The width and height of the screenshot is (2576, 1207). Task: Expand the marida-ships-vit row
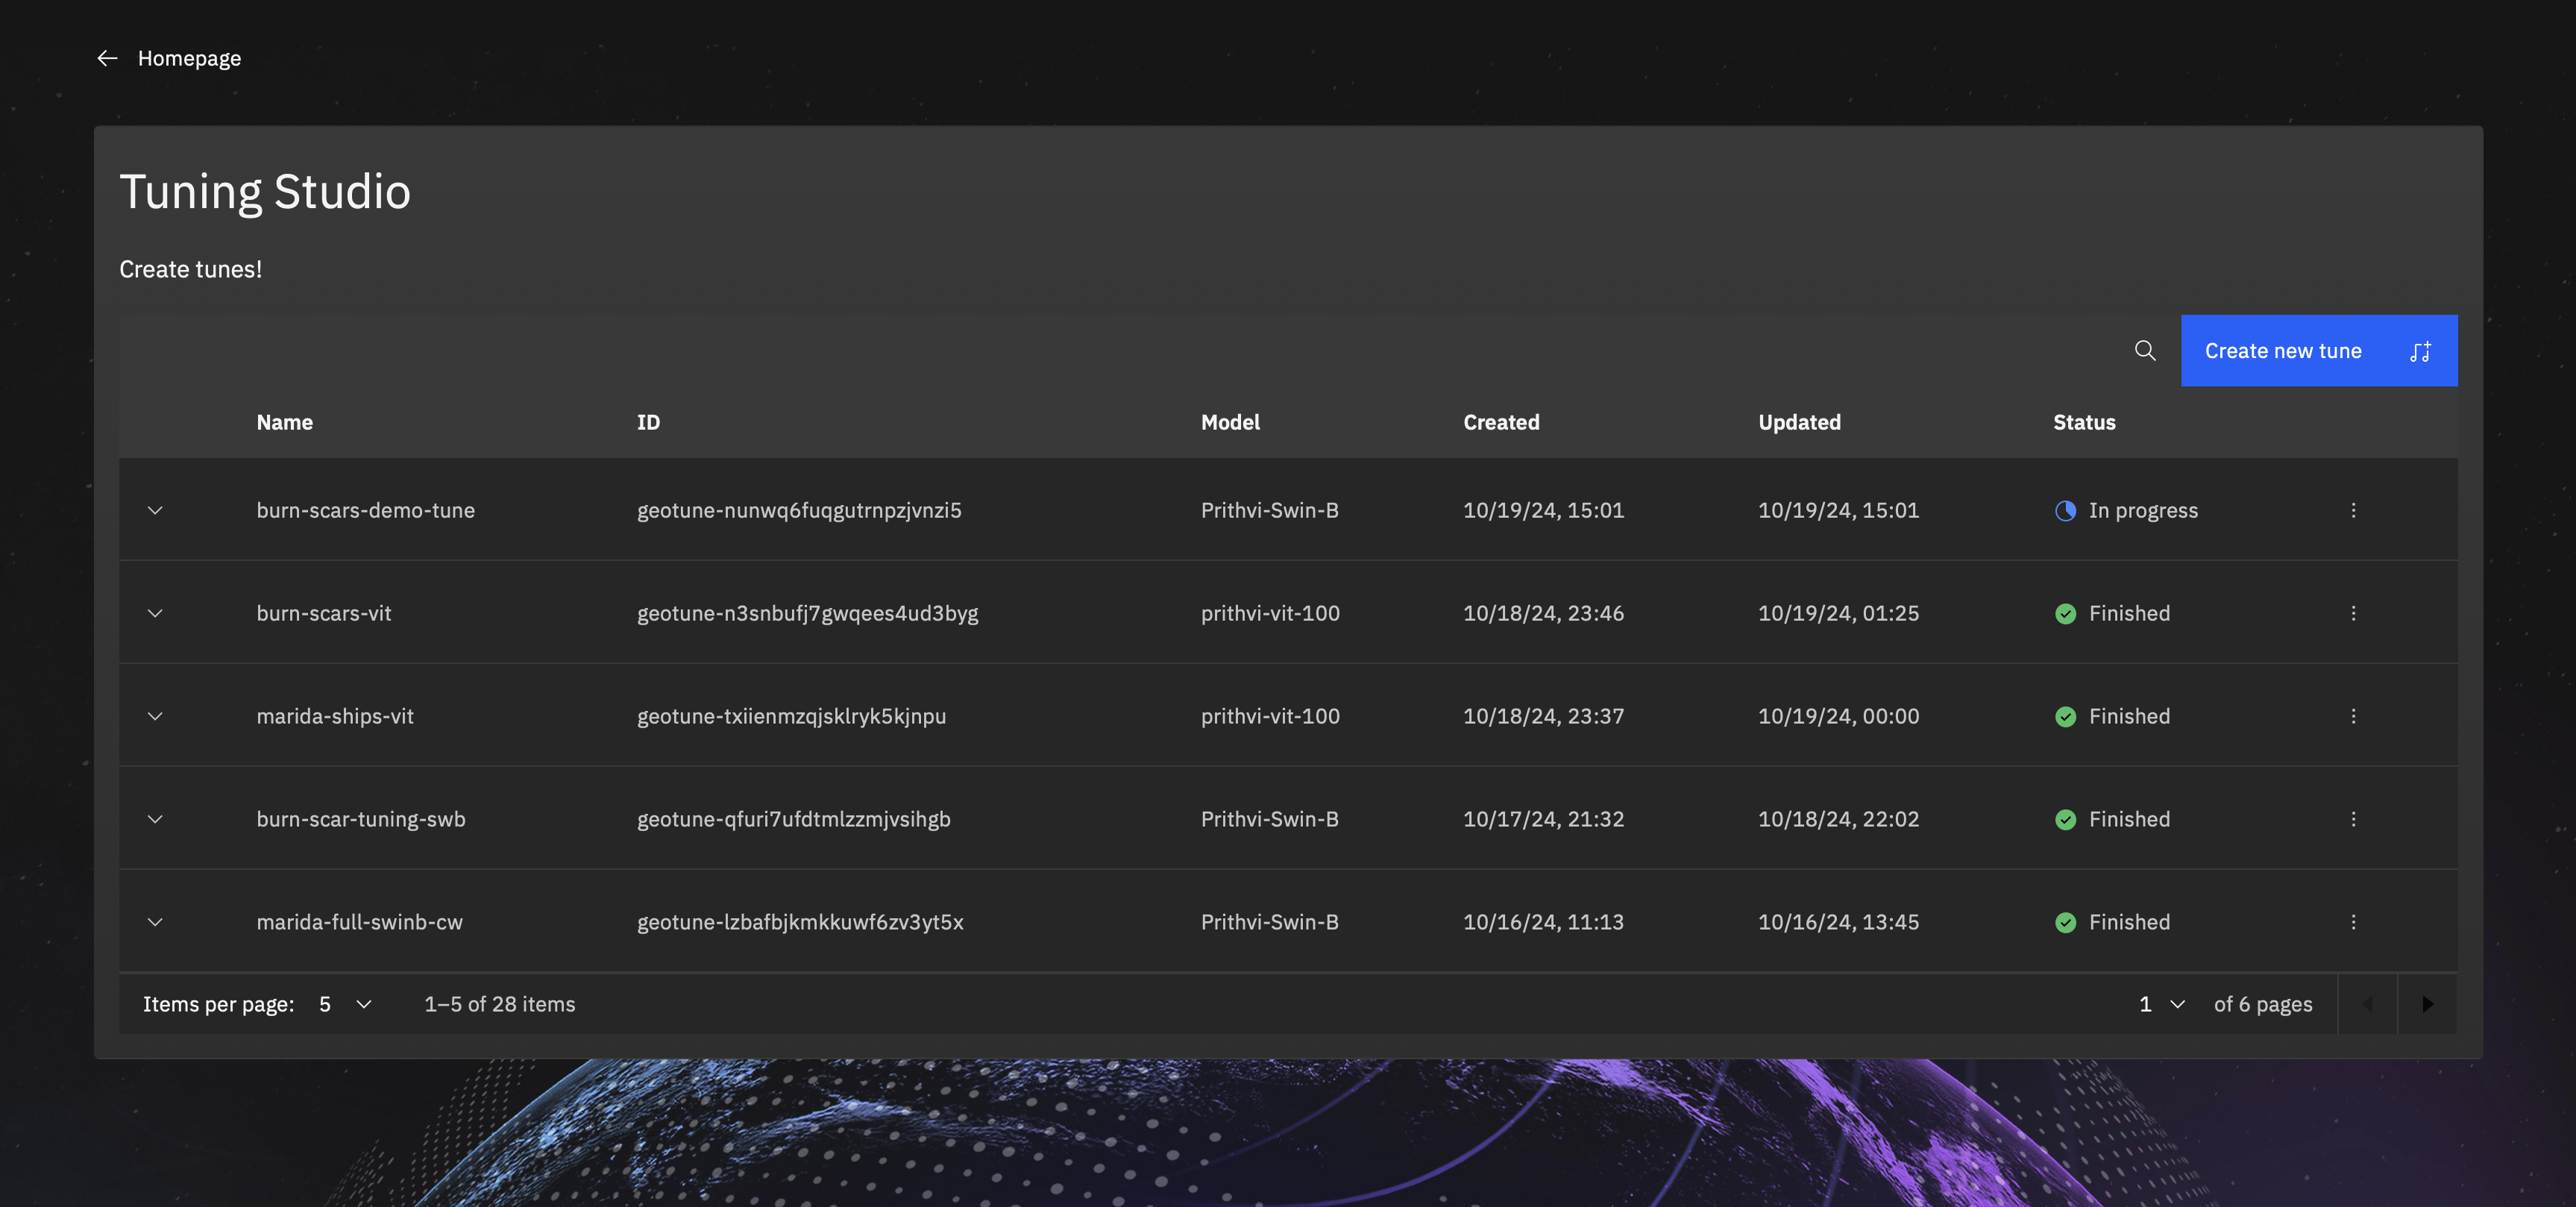[155, 716]
